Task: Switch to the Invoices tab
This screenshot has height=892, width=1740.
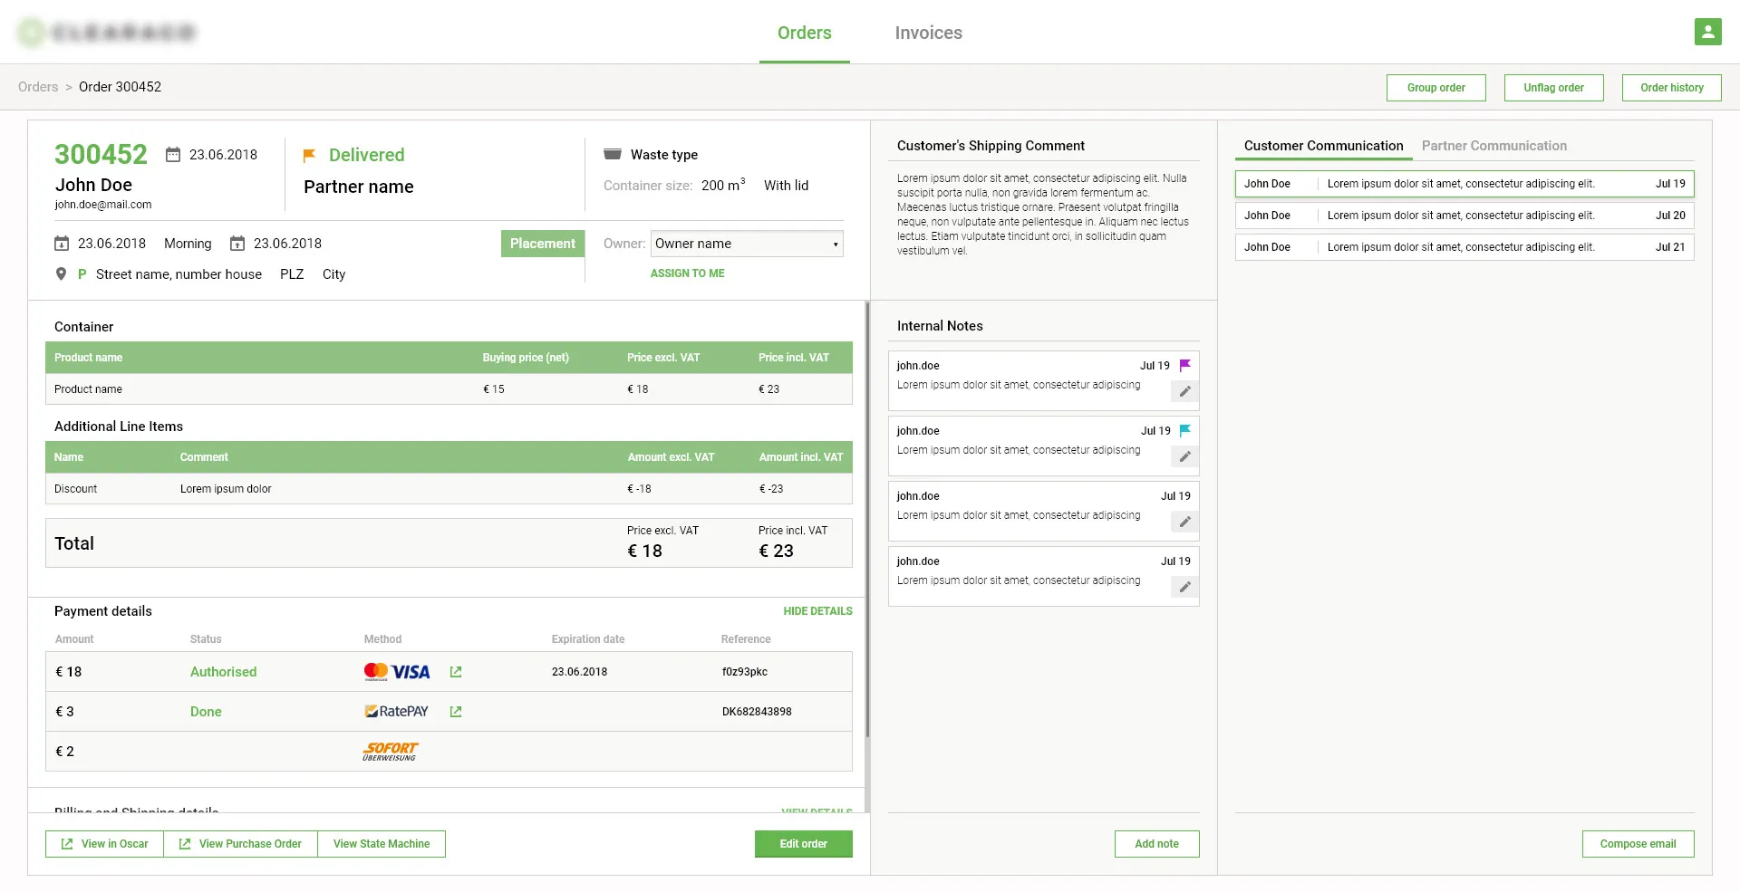Action: click(928, 33)
